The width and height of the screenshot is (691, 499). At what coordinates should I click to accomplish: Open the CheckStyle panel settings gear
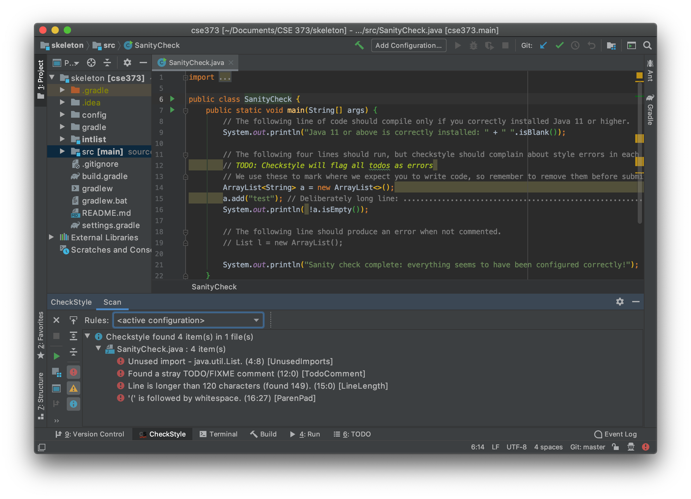620,302
